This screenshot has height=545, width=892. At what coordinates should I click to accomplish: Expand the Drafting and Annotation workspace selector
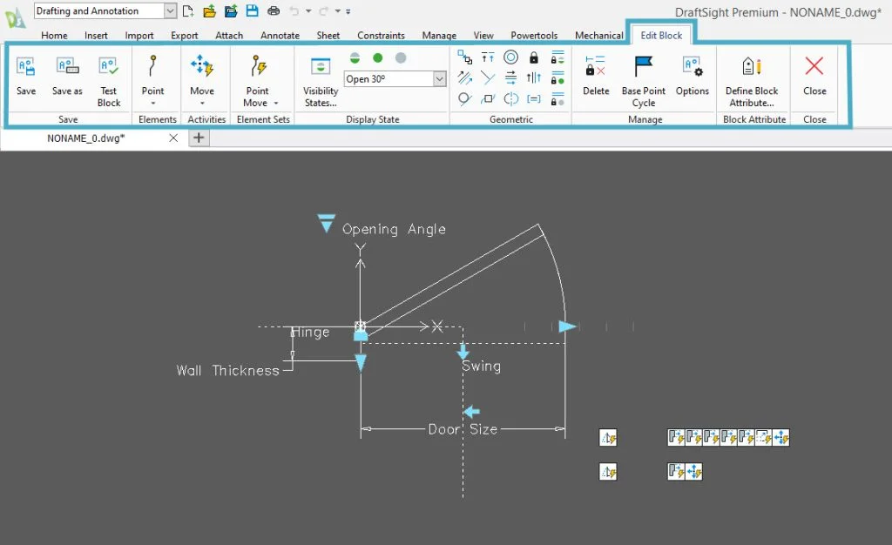(168, 10)
